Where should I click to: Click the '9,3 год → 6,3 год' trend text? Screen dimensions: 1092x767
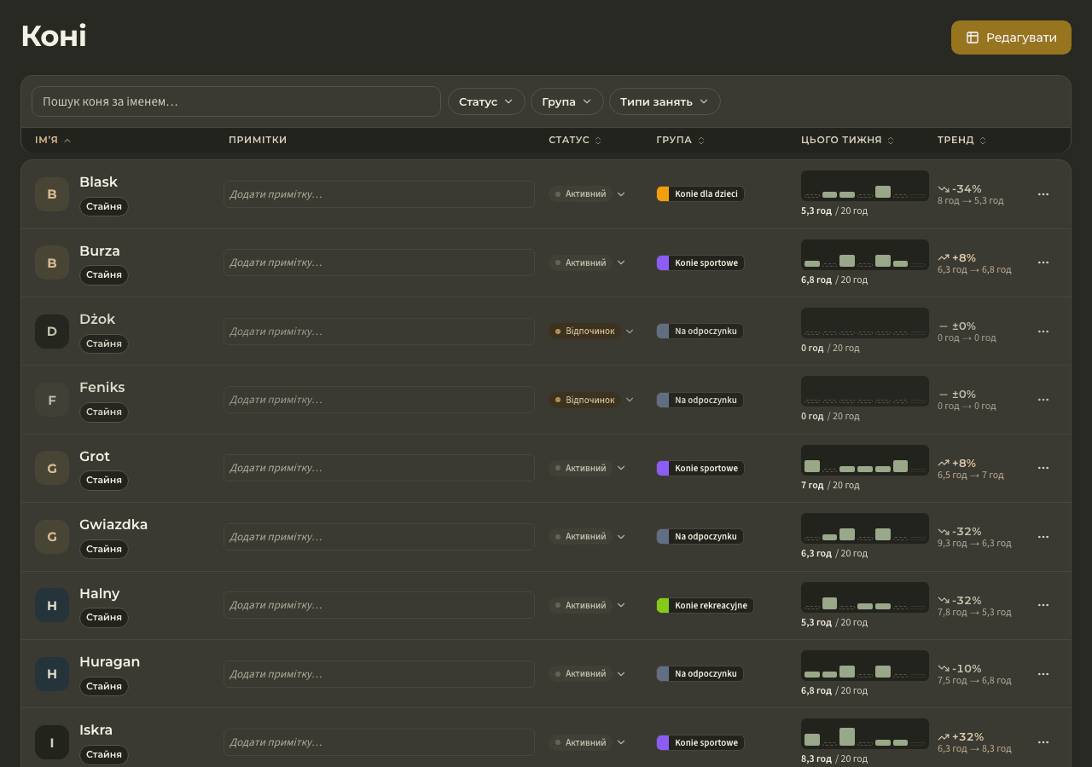pyautogui.click(x=974, y=543)
